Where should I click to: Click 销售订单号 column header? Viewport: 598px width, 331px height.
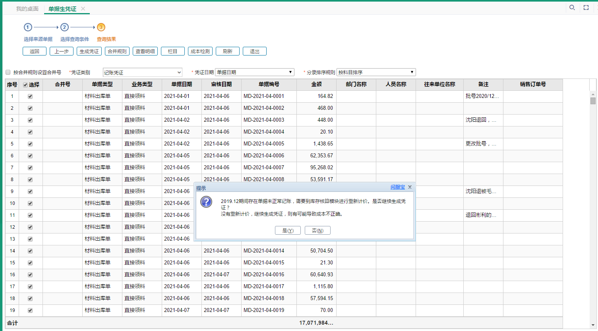tap(533, 84)
